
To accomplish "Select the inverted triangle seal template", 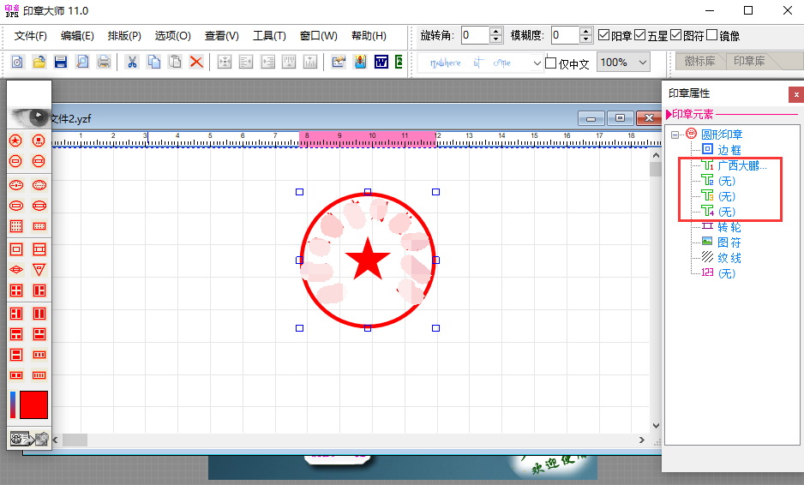I will point(39,269).
